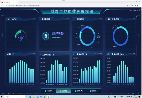Click the browser forward arrow
The width and height of the screenshot is (142, 98).
pos(4,6)
